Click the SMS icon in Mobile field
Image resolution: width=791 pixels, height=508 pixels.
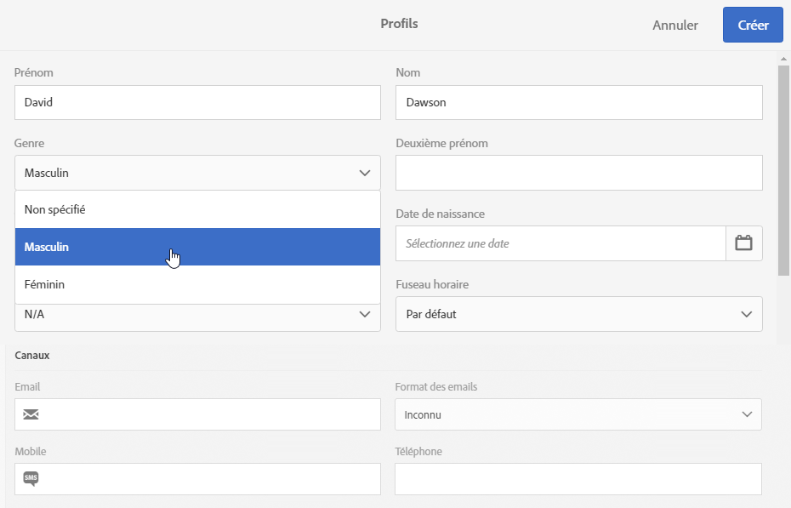[31, 478]
